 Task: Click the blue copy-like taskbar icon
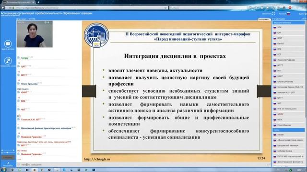[x=64, y=170]
